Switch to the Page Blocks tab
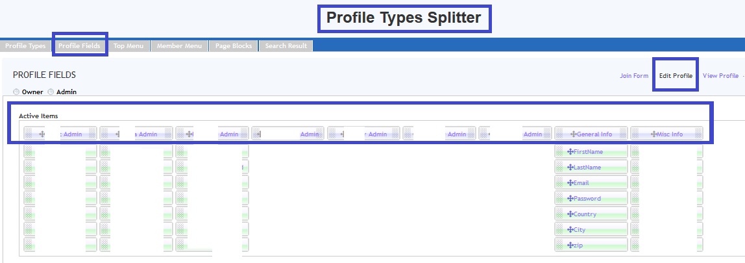This screenshot has height=263, width=745. pyautogui.click(x=234, y=46)
